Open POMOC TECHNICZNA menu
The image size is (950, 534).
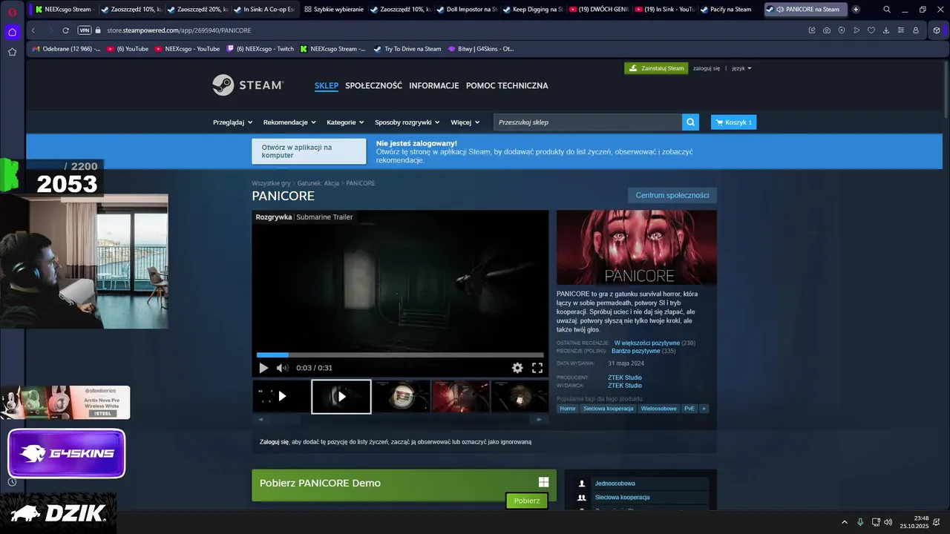pos(507,85)
